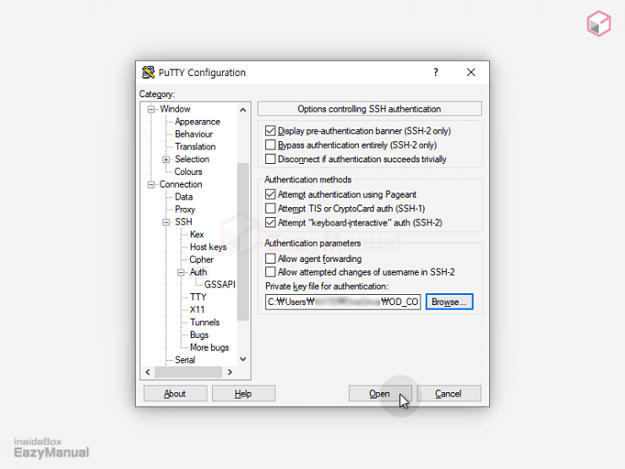Click the question mark help button
Screen dimensions: 625x469
pos(436,72)
